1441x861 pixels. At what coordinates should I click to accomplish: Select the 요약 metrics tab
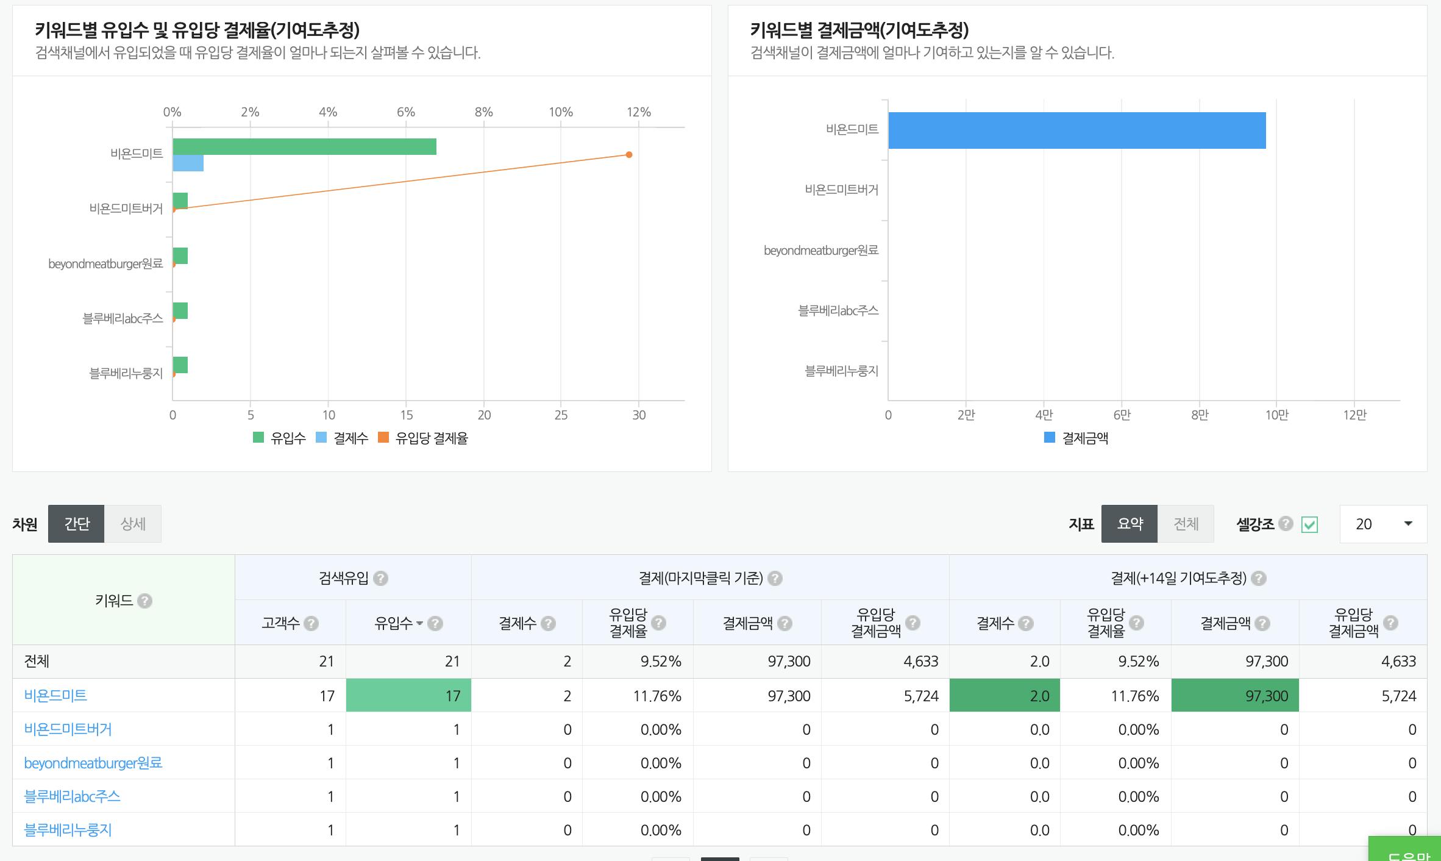(1129, 524)
